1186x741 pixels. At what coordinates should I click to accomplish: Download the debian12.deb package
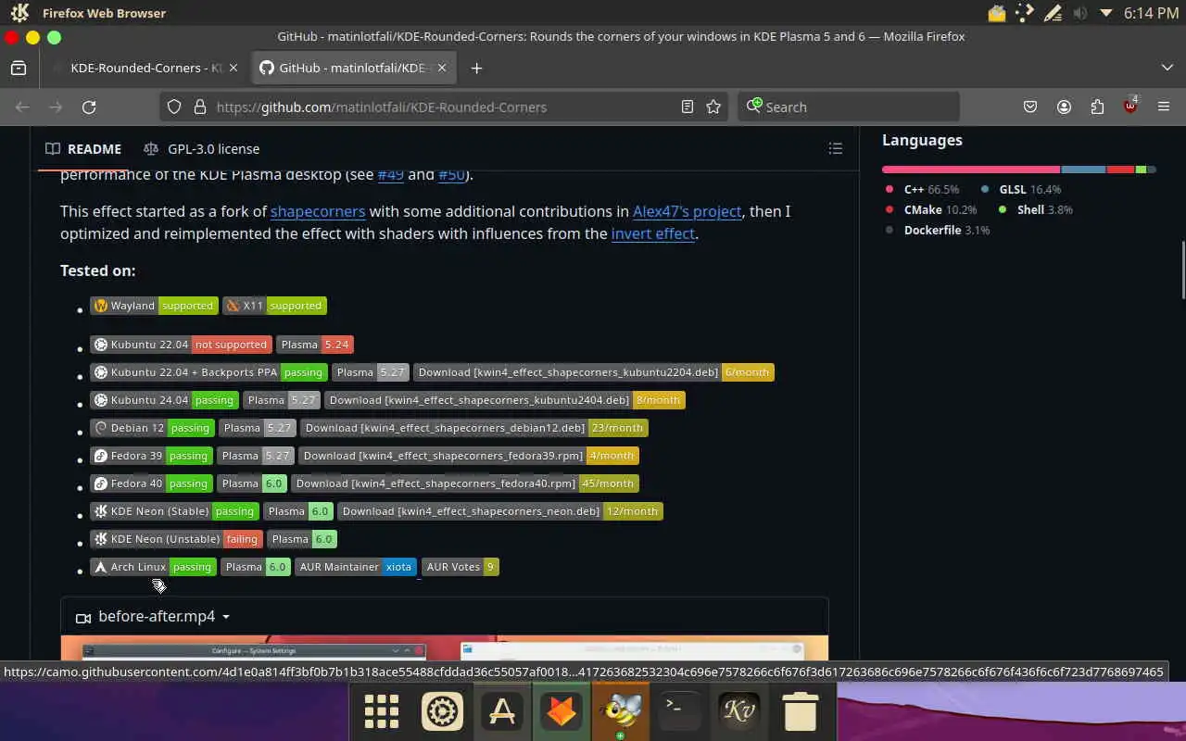pyautogui.click(x=473, y=428)
